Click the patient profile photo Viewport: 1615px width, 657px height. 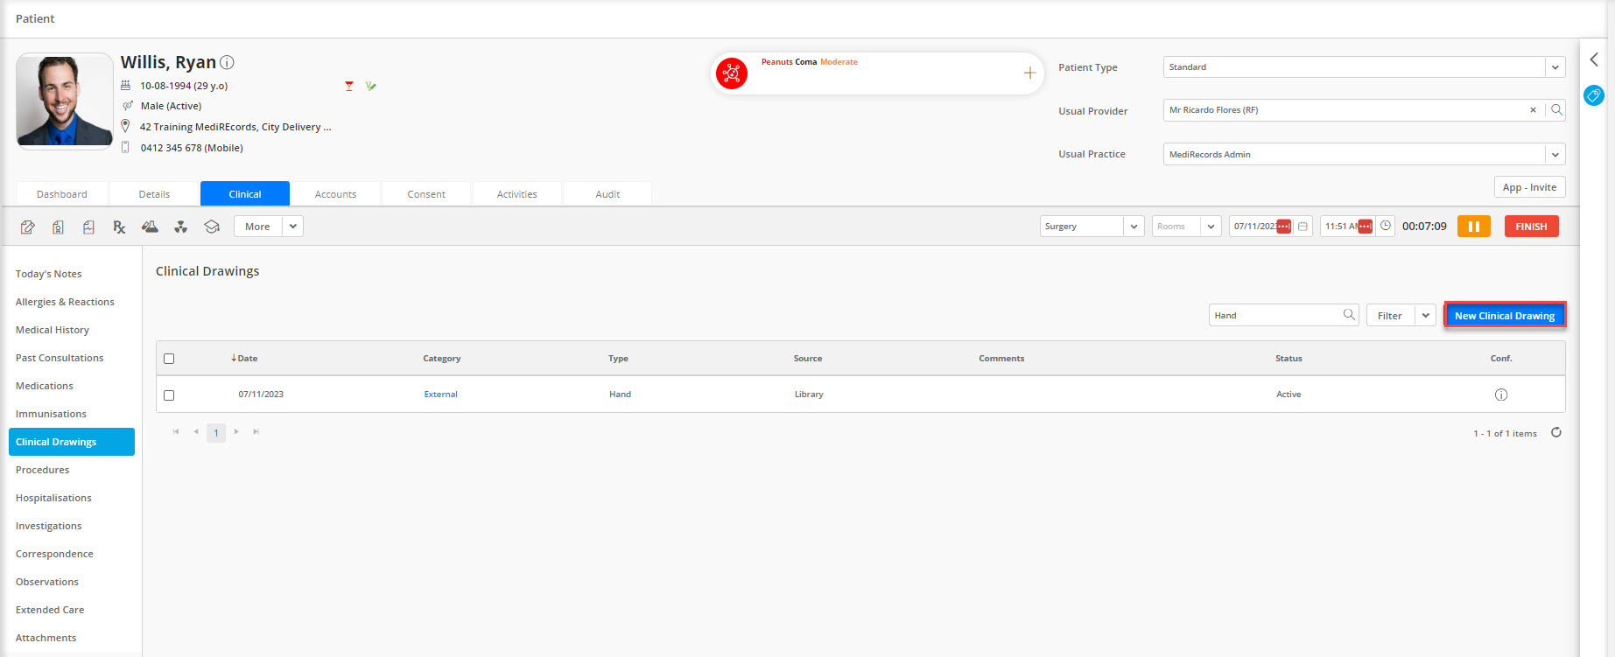pos(65,101)
